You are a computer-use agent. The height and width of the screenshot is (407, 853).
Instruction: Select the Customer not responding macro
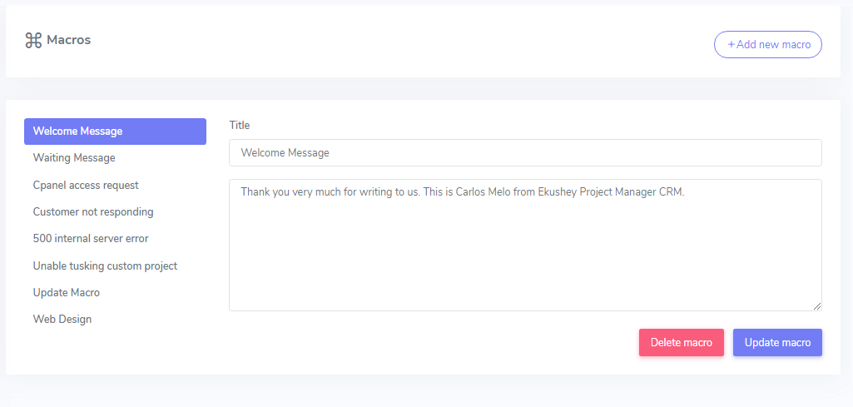(93, 212)
